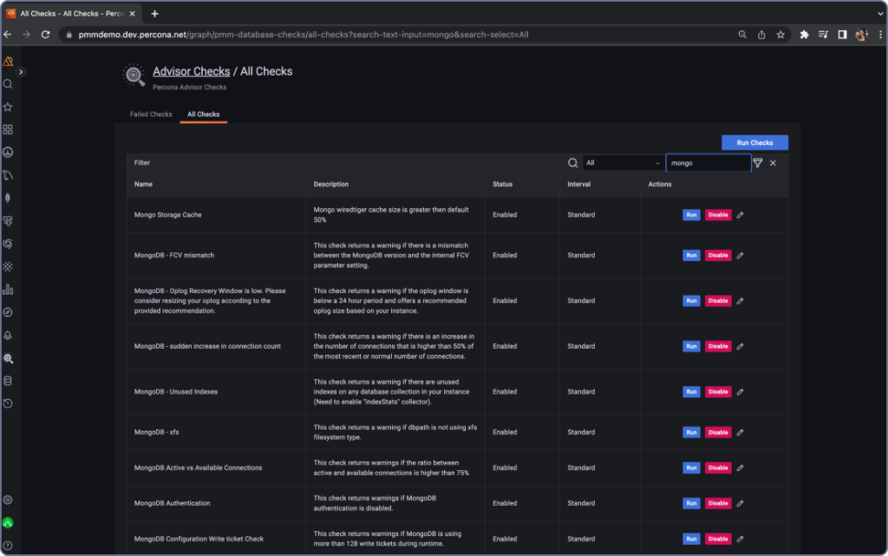Edit the Mongo Storage Cache check interval
The width and height of the screenshot is (888, 556).
[x=741, y=215]
